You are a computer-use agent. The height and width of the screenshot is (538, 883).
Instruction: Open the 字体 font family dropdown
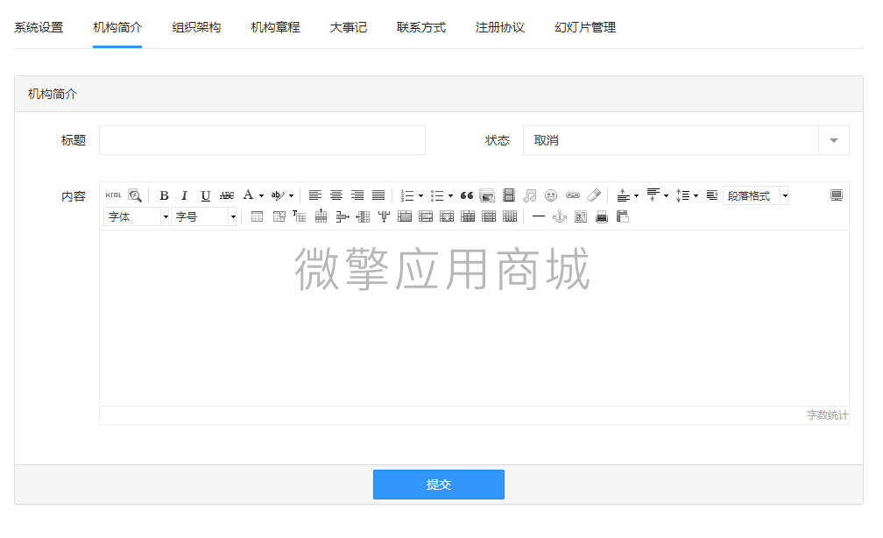tap(137, 217)
